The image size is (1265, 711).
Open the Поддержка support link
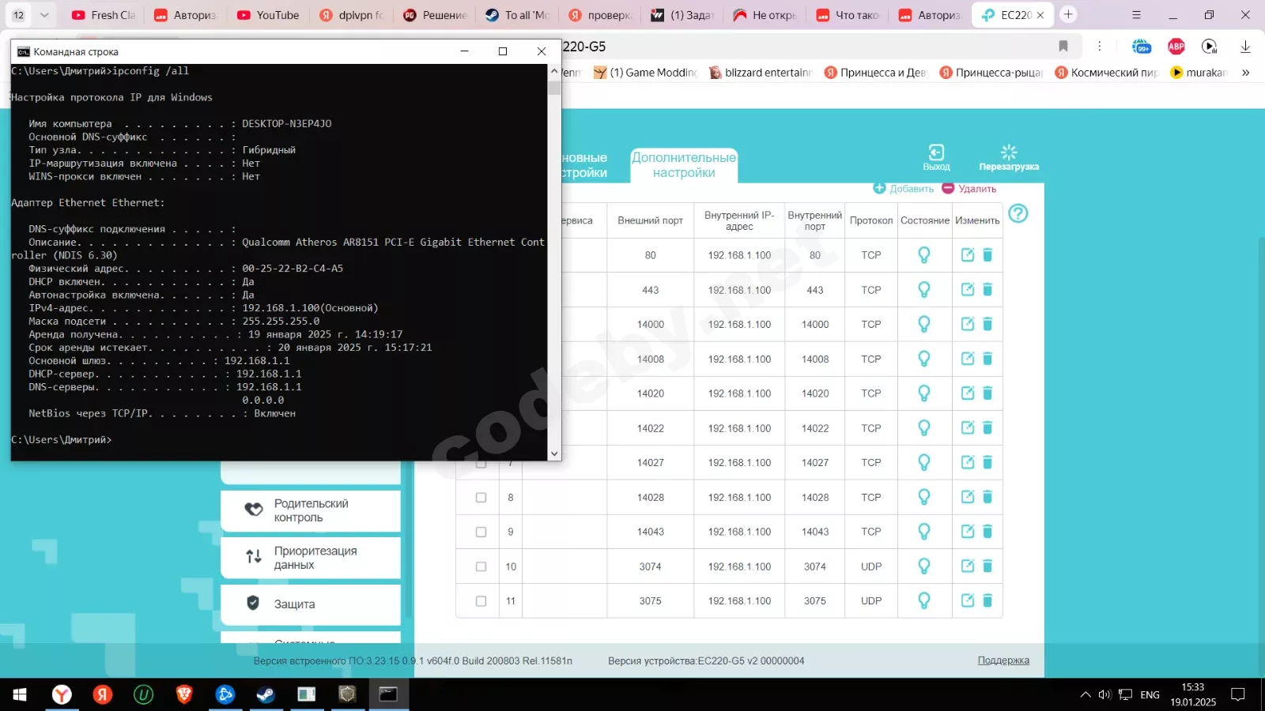1003,660
